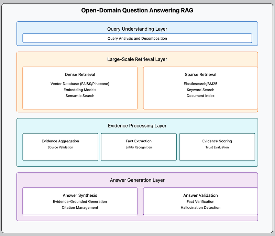The height and width of the screenshot is (236, 275).
Task: Click 'Citation Management' text
Action: [x=80, y=207]
